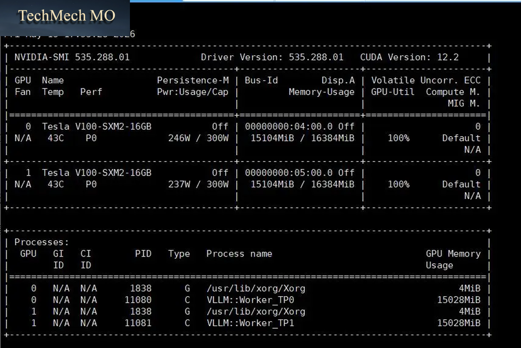
Task: Click the NVIDIA-SMI 535.288.01 version text
Action: (72, 57)
